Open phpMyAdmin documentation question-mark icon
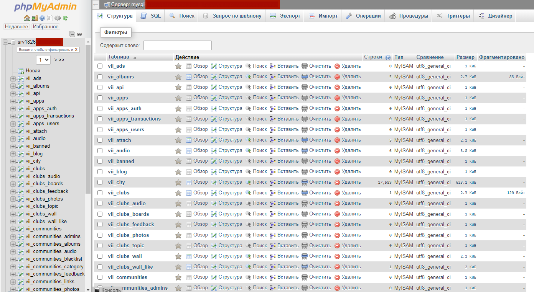Screen dimensions: 534x292 pos(42,18)
